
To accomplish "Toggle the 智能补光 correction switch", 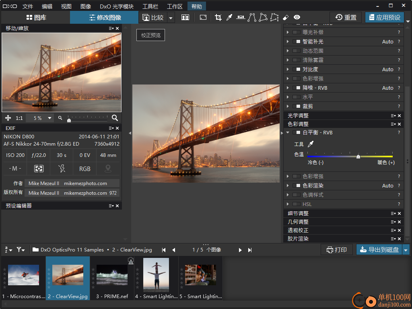I will pos(297,41).
